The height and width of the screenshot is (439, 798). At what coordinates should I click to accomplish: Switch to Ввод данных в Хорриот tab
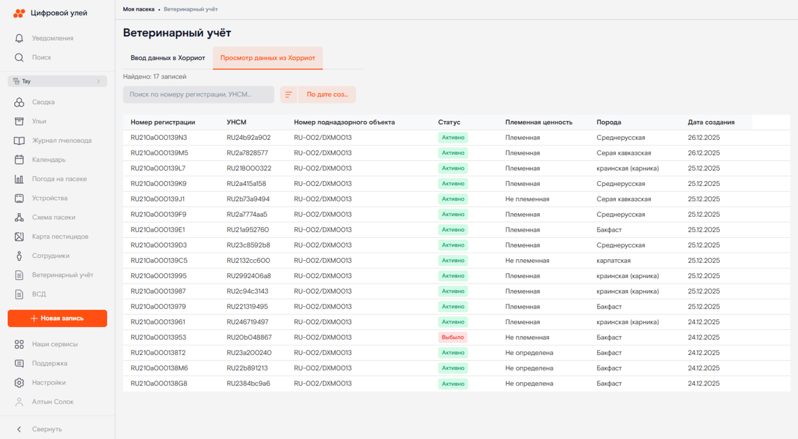point(168,58)
